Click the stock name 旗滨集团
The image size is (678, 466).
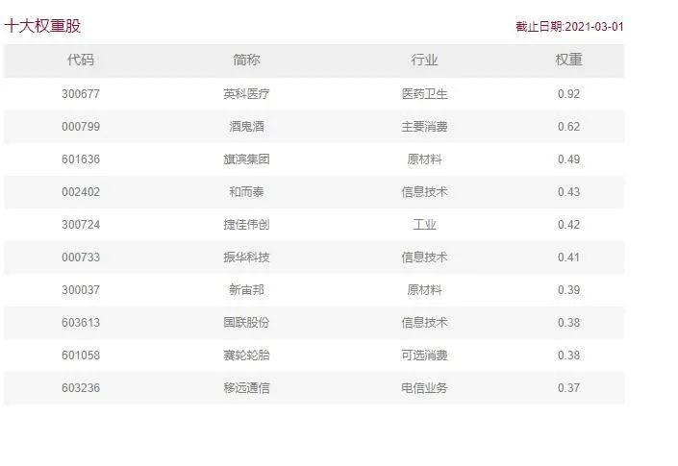246,159
